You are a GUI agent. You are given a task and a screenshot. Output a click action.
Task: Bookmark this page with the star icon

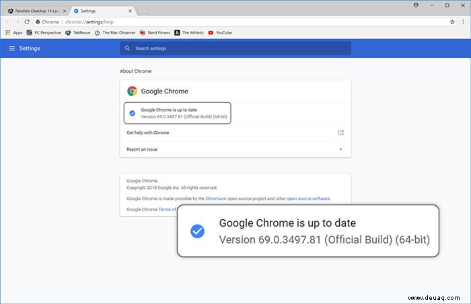(x=452, y=22)
